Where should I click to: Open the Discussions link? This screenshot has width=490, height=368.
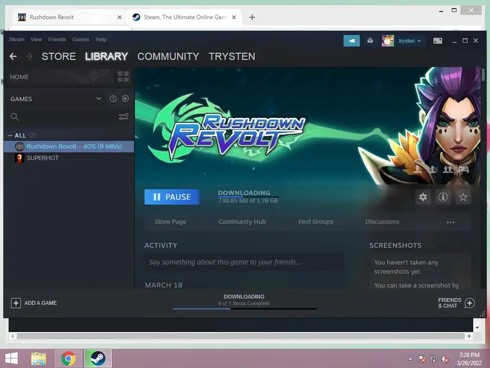[382, 221]
